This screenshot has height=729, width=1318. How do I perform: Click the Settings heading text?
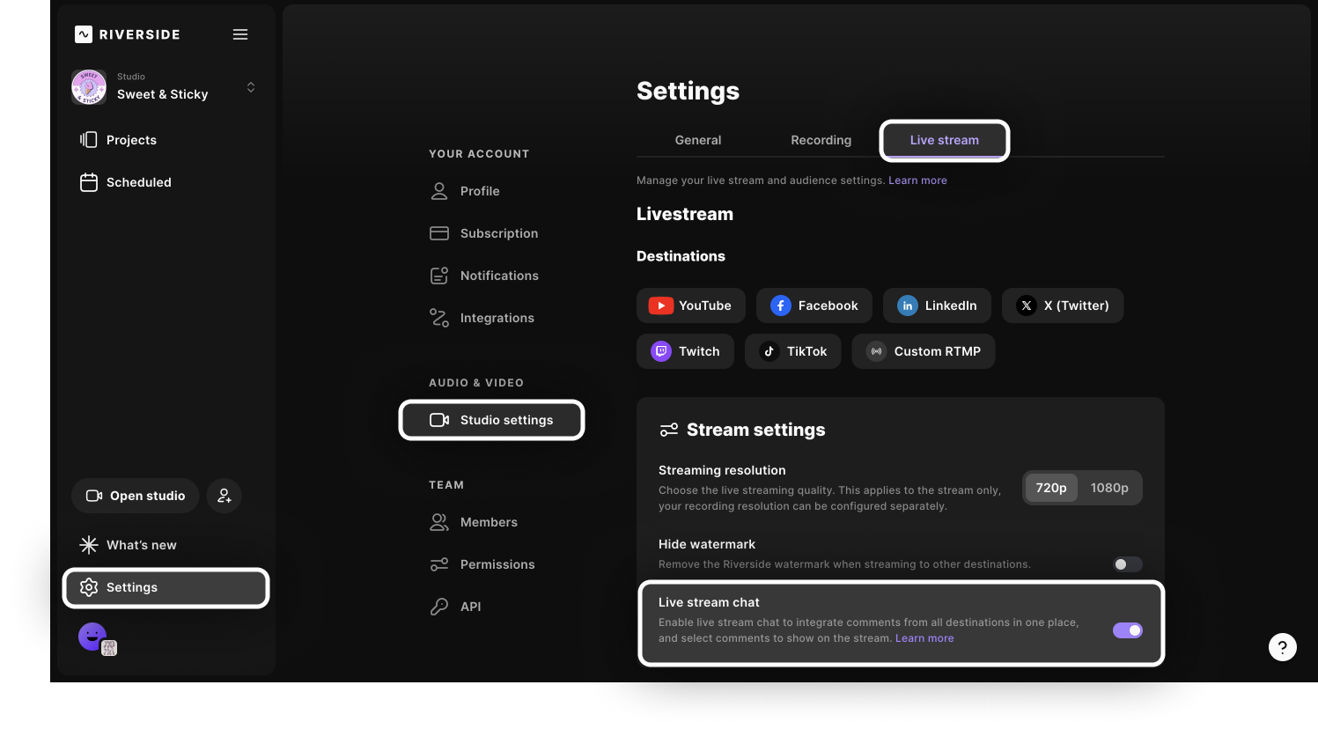pyautogui.click(x=688, y=91)
